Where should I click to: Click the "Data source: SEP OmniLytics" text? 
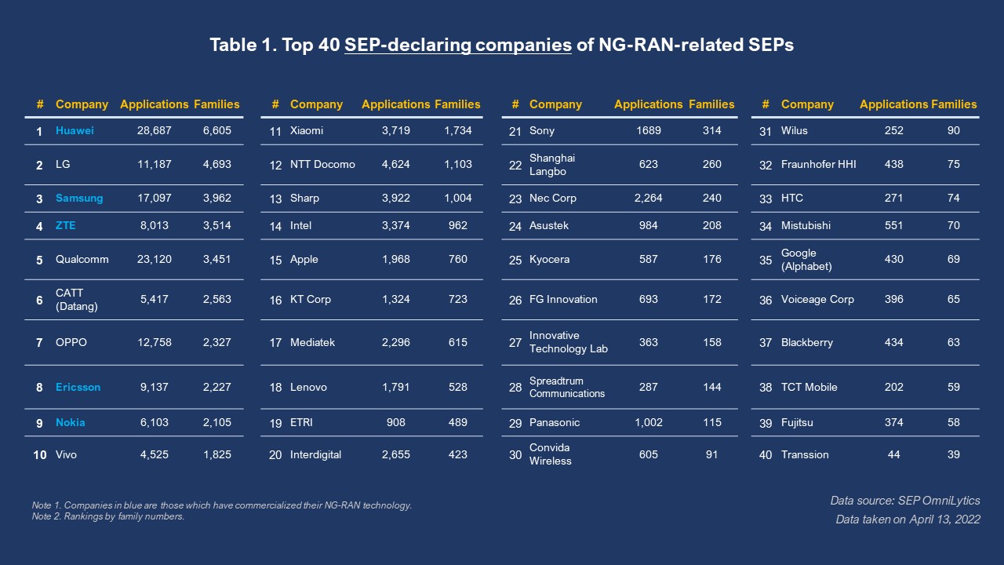(x=905, y=501)
